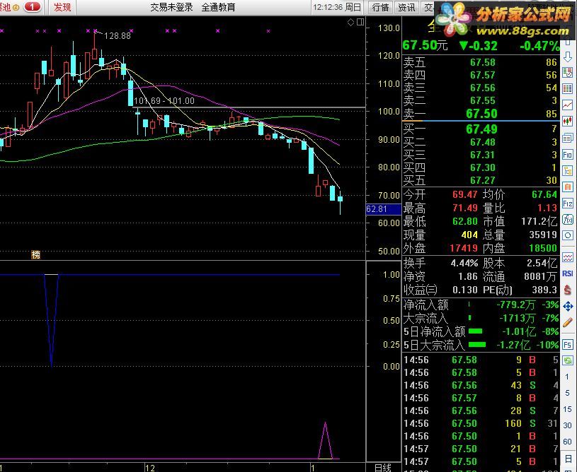Select the RSI indicator icon

point(568,273)
